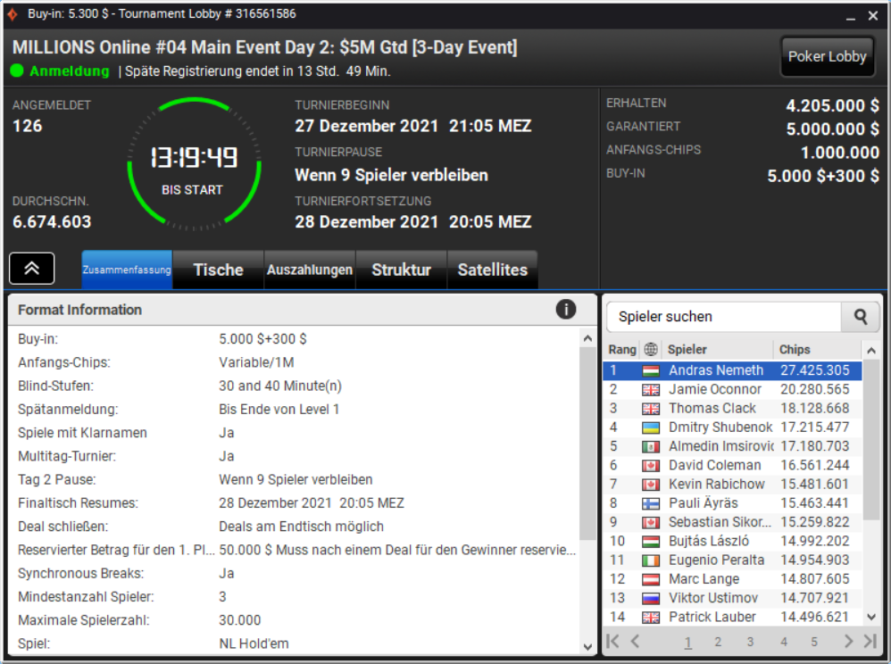Show the Satellites tab
The height and width of the screenshot is (664, 891).
pyautogui.click(x=493, y=270)
